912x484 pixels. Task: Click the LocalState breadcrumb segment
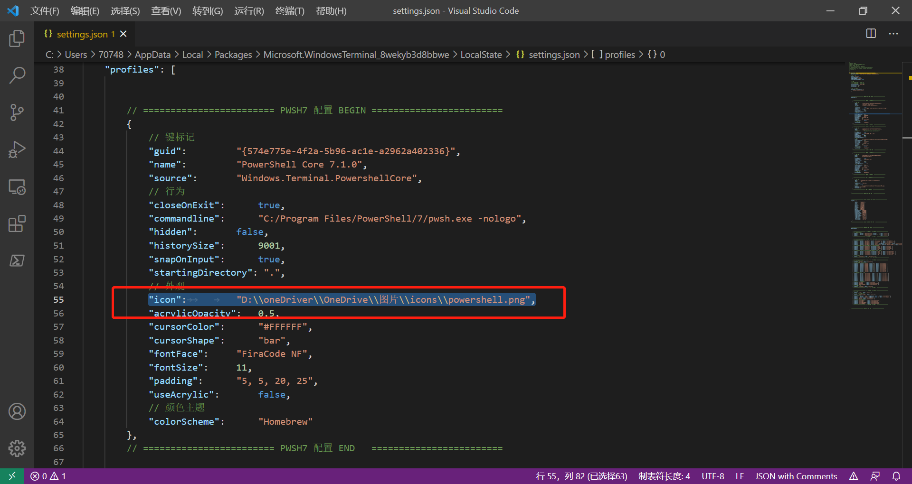[481, 55]
